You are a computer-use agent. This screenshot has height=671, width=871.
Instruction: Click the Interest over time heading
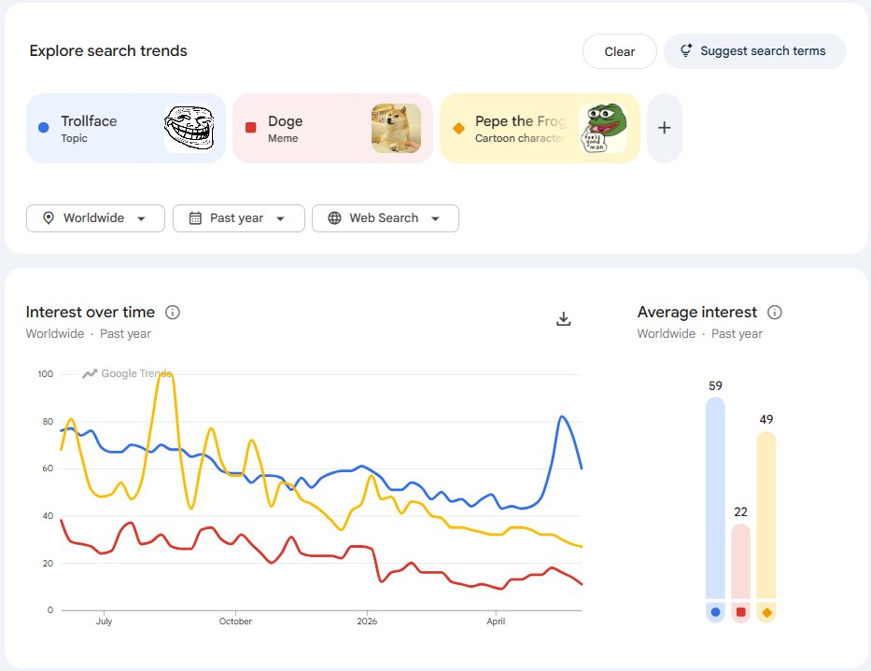90,313
